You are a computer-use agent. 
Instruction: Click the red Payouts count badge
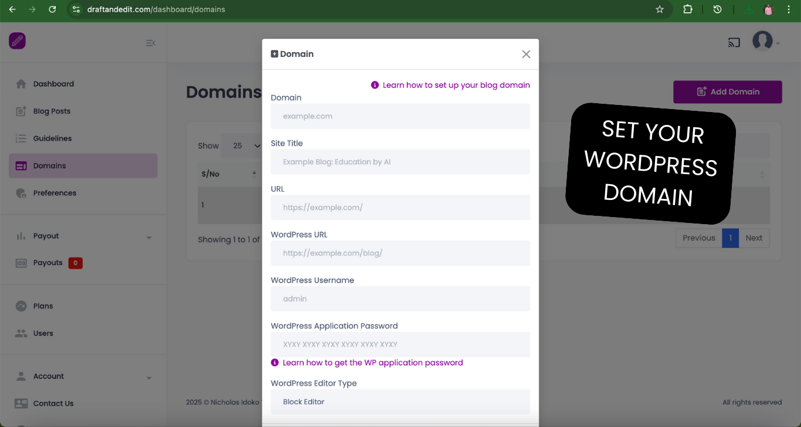[75, 263]
